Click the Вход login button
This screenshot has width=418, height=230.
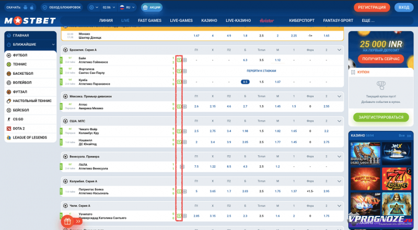click(x=404, y=7)
